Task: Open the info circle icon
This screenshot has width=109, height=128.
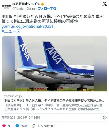Action: (105, 117)
